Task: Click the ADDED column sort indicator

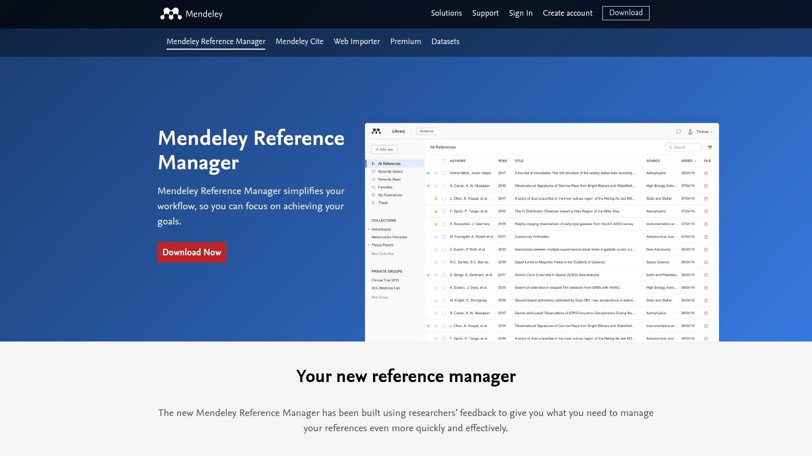Action: [x=695, y=161]
